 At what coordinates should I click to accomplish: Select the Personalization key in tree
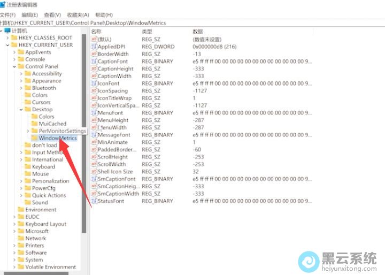[x=51, y=181]
